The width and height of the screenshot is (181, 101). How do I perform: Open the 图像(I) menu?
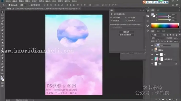(21, 1)
